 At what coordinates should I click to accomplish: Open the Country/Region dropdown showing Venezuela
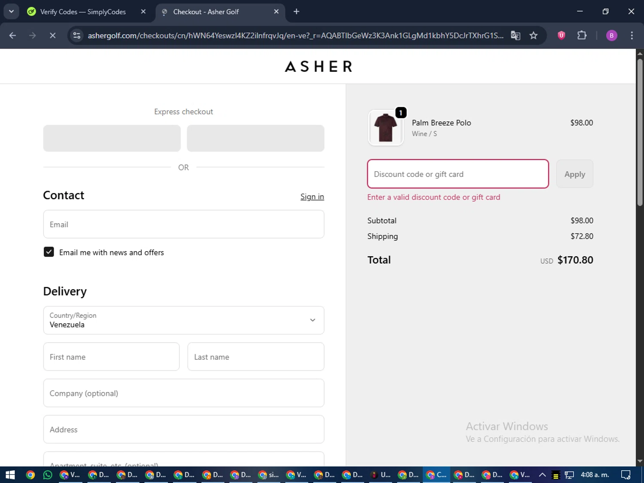point(184,320)
